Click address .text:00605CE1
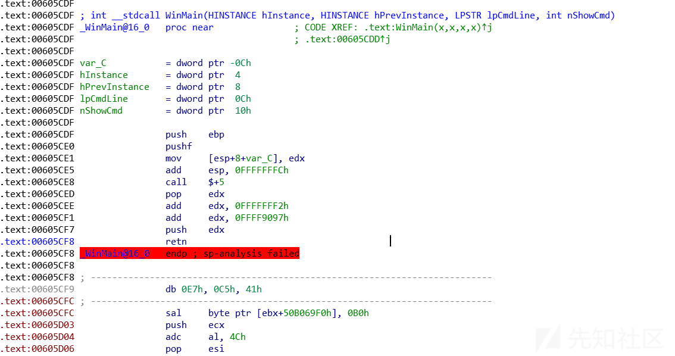675x356 pixels. [37, 158]
